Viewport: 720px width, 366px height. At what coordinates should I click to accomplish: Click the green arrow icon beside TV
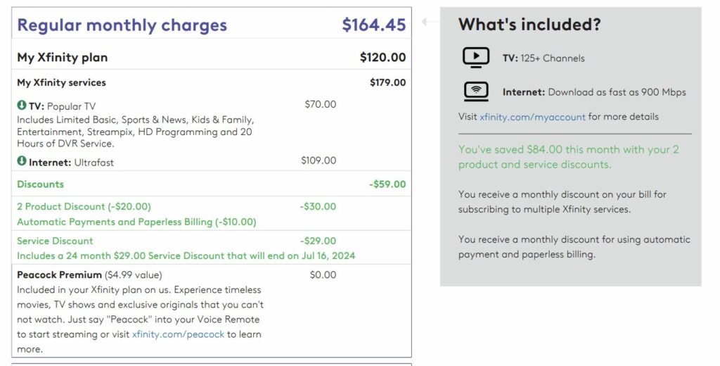tap(22, 106)
